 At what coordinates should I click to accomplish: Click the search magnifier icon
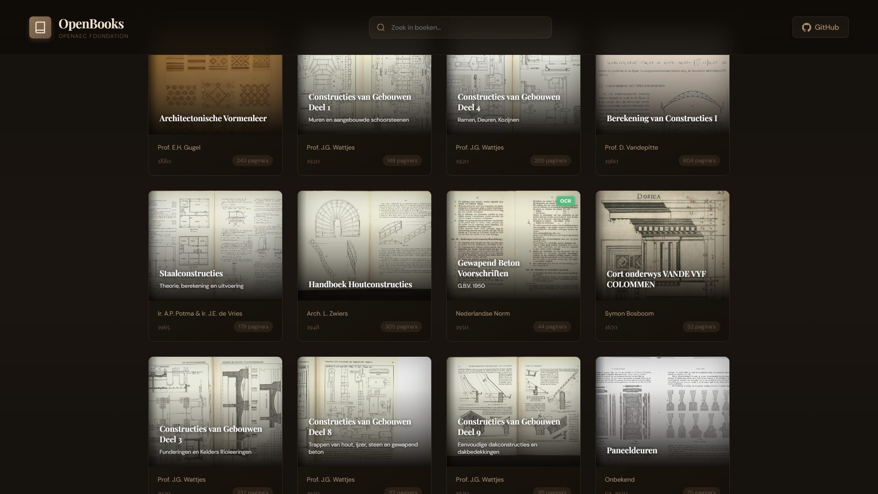click(380, 27)
